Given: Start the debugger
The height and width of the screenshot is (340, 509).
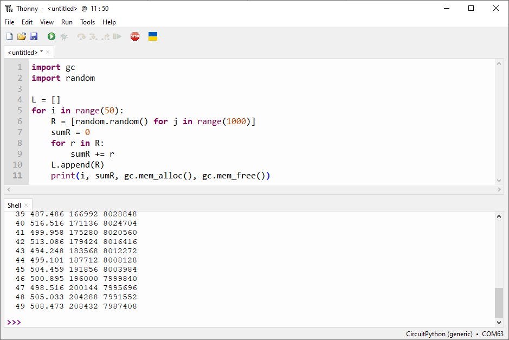Looking at the screenshot, I should pos(64,36).
